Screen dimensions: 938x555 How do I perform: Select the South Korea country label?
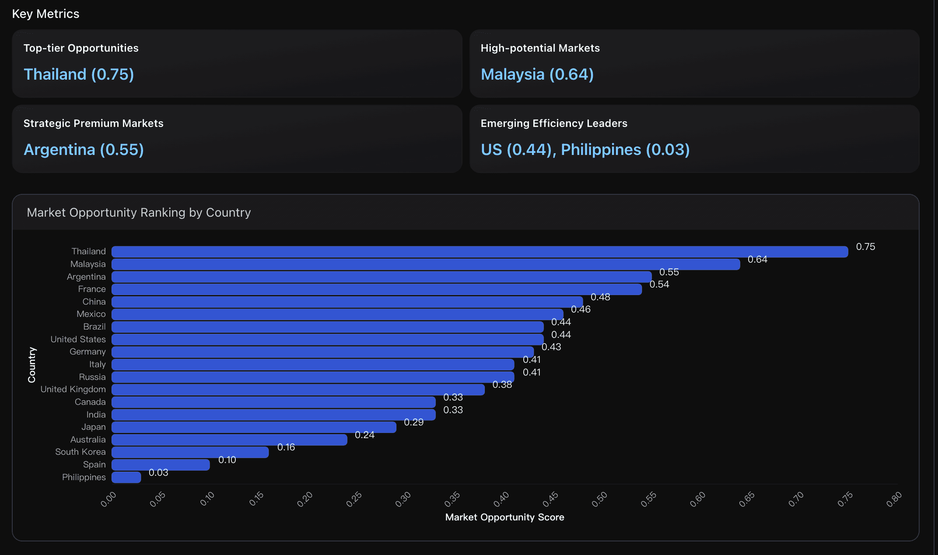coord(80,452)
